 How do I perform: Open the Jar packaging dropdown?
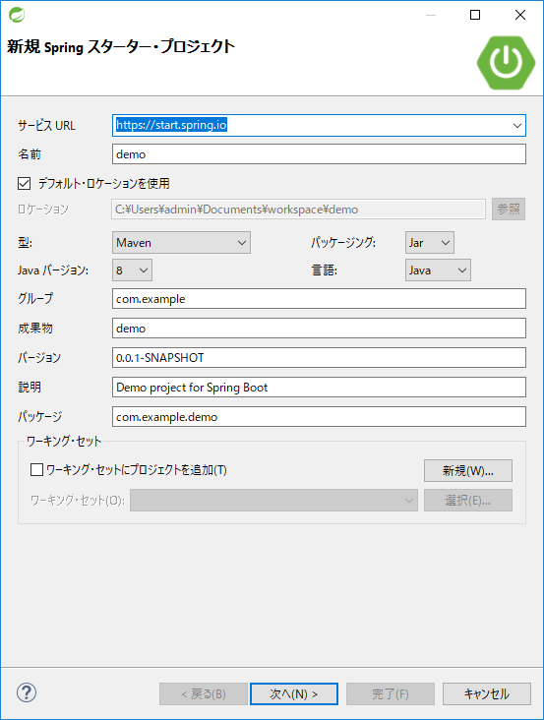pos(430,242)
